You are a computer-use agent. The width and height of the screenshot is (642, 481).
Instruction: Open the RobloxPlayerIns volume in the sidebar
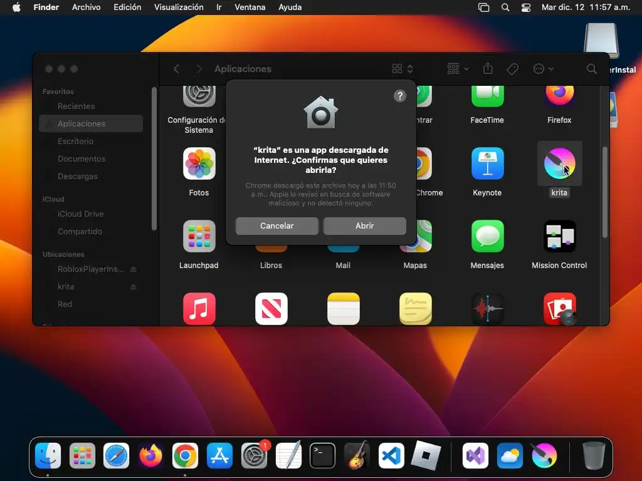pos(90,269)
